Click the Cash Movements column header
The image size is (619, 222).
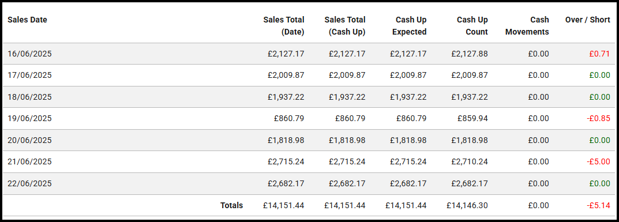coord(527,26)
